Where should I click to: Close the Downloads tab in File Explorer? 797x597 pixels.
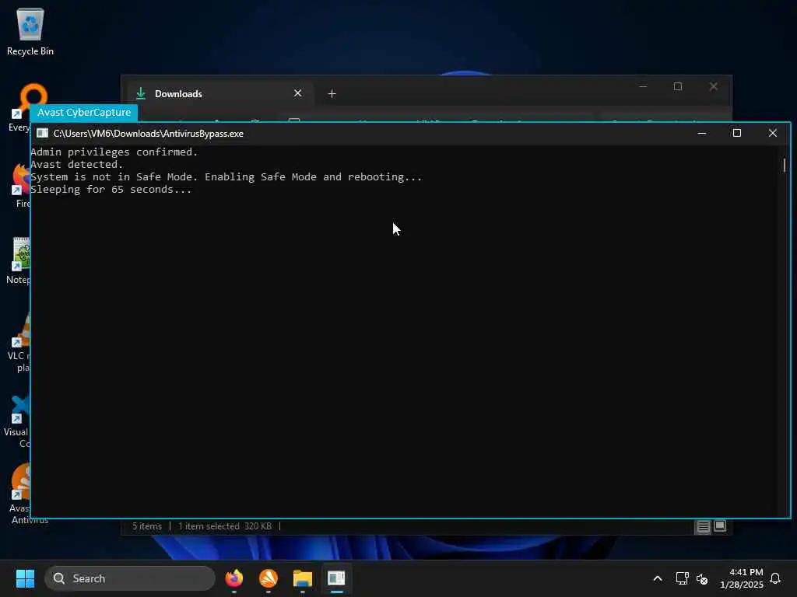pos(298,93)
